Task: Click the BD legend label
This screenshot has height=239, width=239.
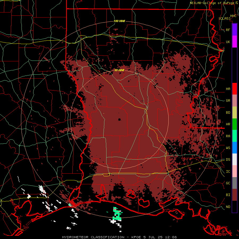Action: tap(228, 113)
